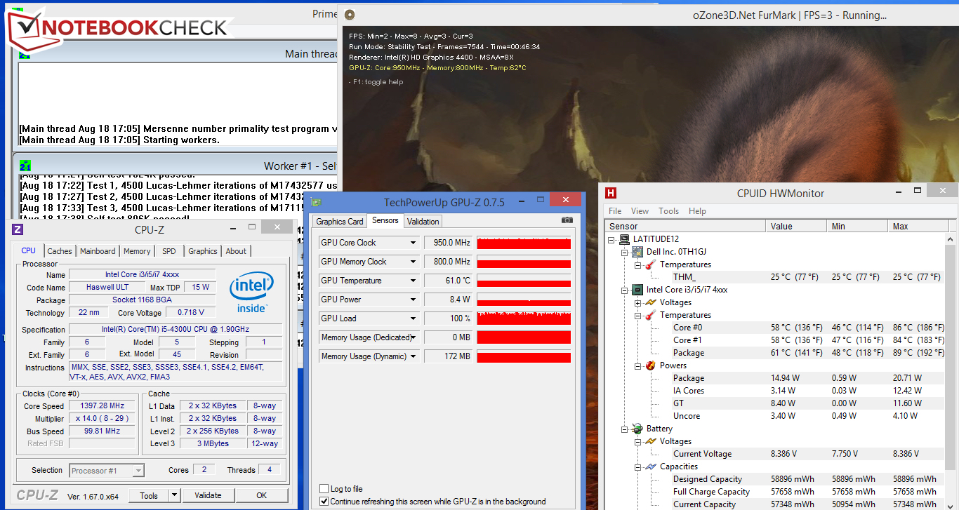Collapse the Powers node in HWMonitor

tap(637, 365)
